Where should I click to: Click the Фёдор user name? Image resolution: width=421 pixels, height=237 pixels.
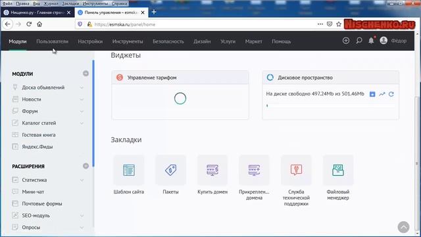(x=399, y=41)
